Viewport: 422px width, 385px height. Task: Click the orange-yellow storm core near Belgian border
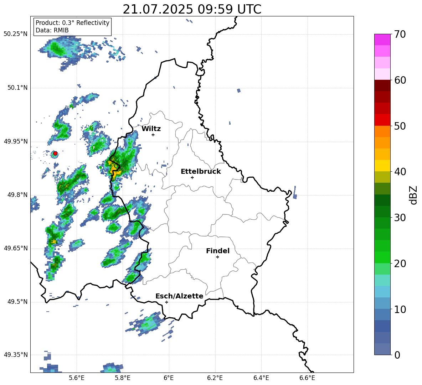pos(115,170)
